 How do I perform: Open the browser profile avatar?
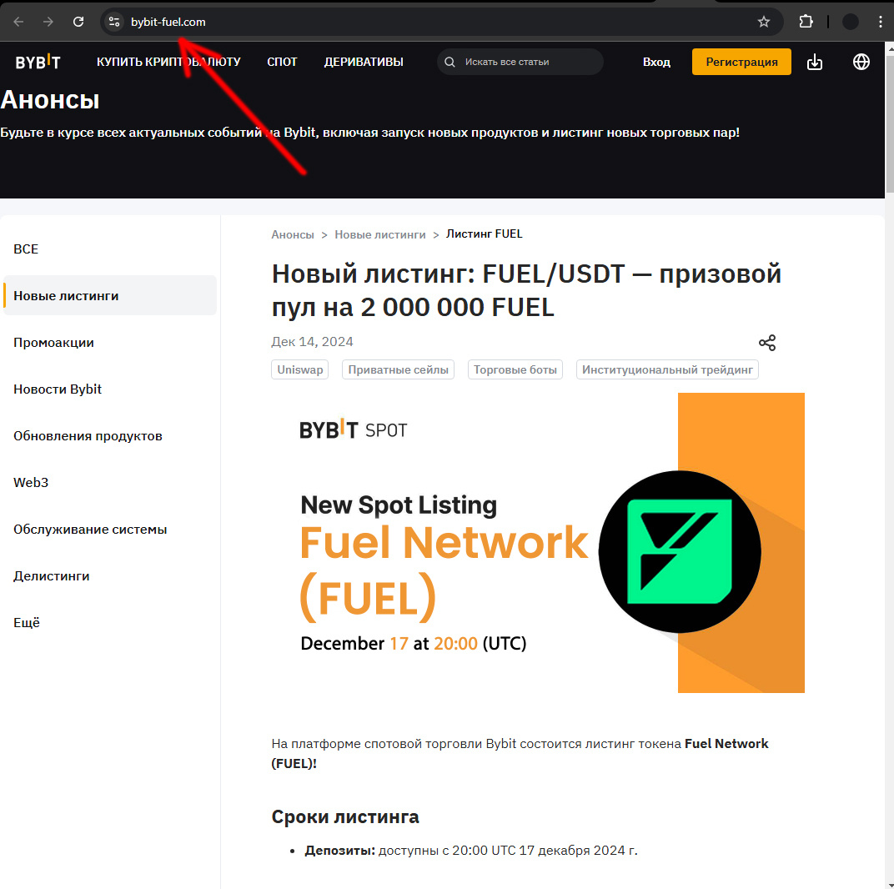point(850,22)
